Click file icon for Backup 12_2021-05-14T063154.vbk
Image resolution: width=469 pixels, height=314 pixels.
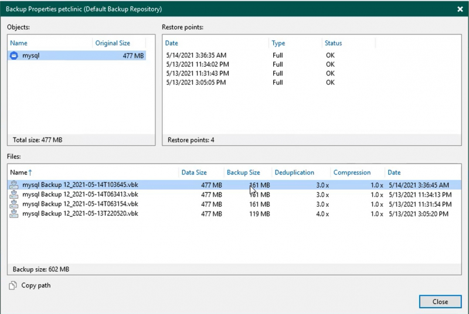pos(13,204)
